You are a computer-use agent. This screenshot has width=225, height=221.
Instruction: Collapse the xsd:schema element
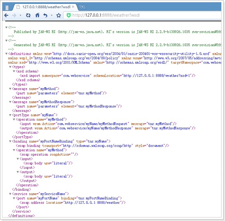[14, 71]
